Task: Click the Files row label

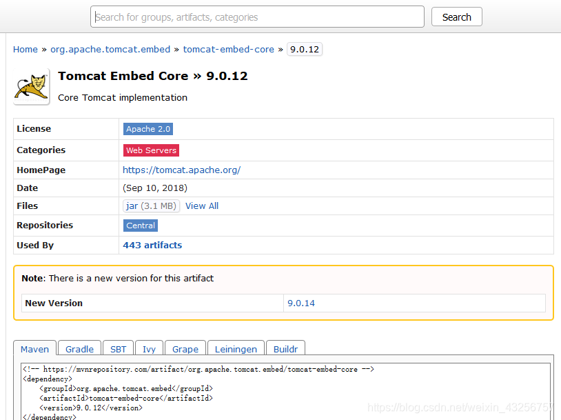Action: point(27,206)
